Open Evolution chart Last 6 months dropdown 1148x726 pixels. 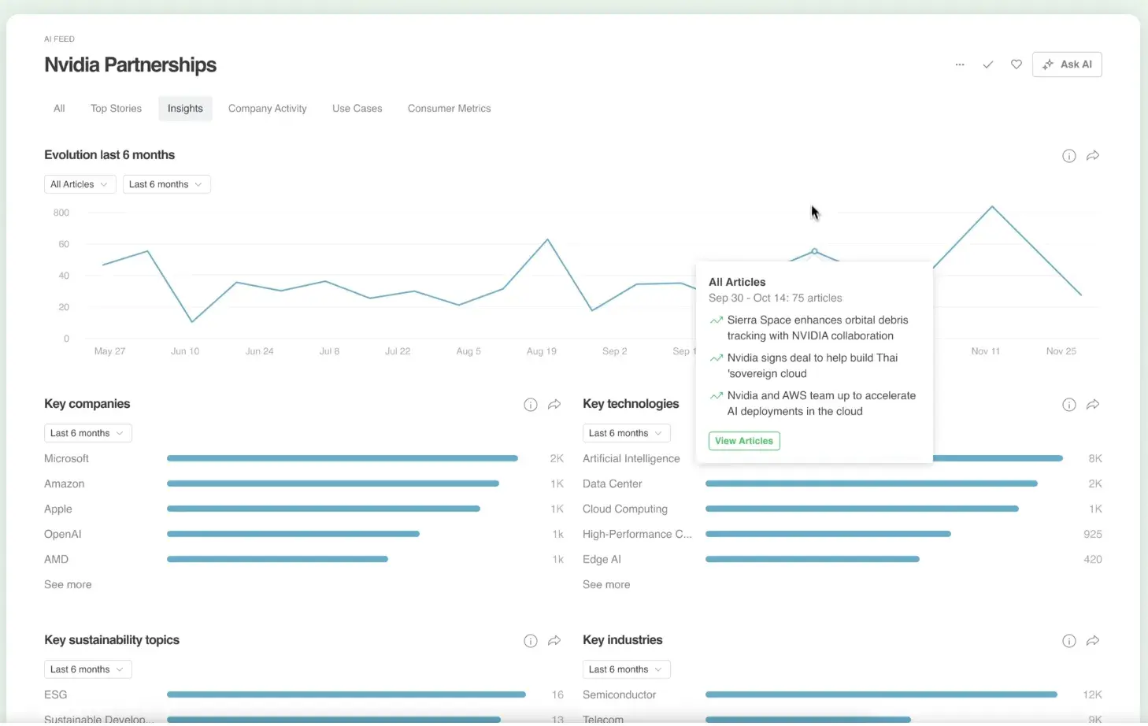tap(166, 184)
